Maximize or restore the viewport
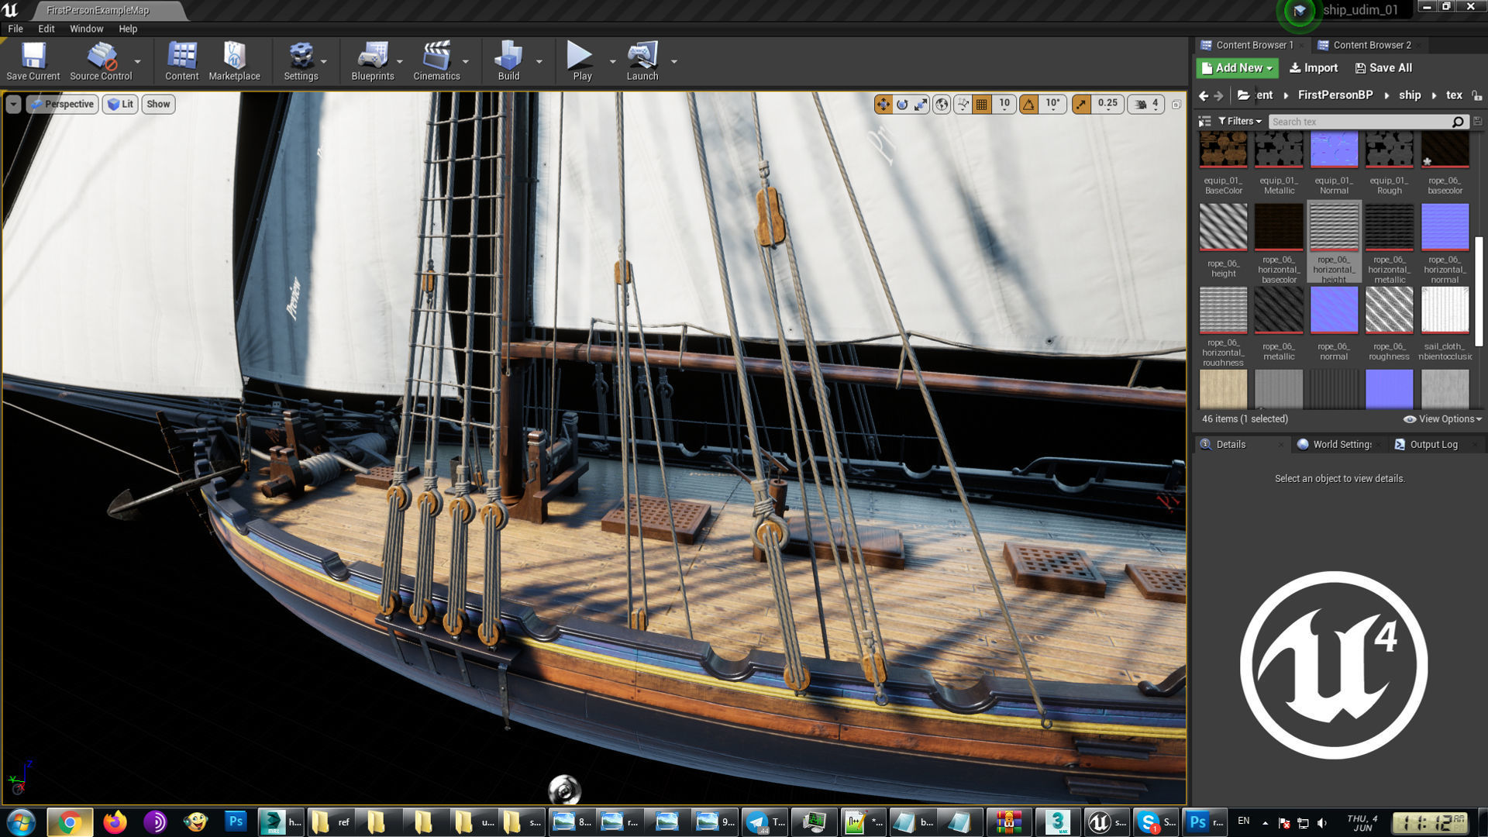The height and width of the screenshot is (837, 1488). point(1176,104)
